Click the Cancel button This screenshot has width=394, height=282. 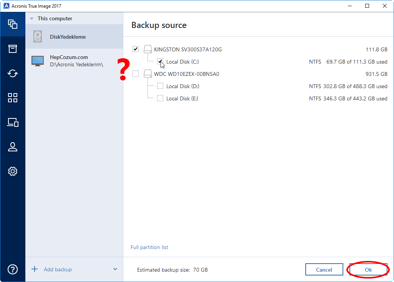click(324, 269)
